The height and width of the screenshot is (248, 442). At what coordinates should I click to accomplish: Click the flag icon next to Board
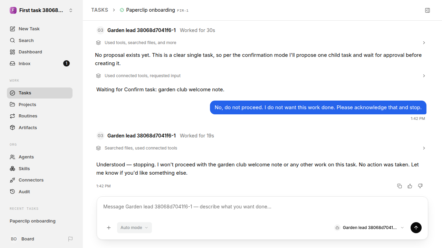[70, 239]
